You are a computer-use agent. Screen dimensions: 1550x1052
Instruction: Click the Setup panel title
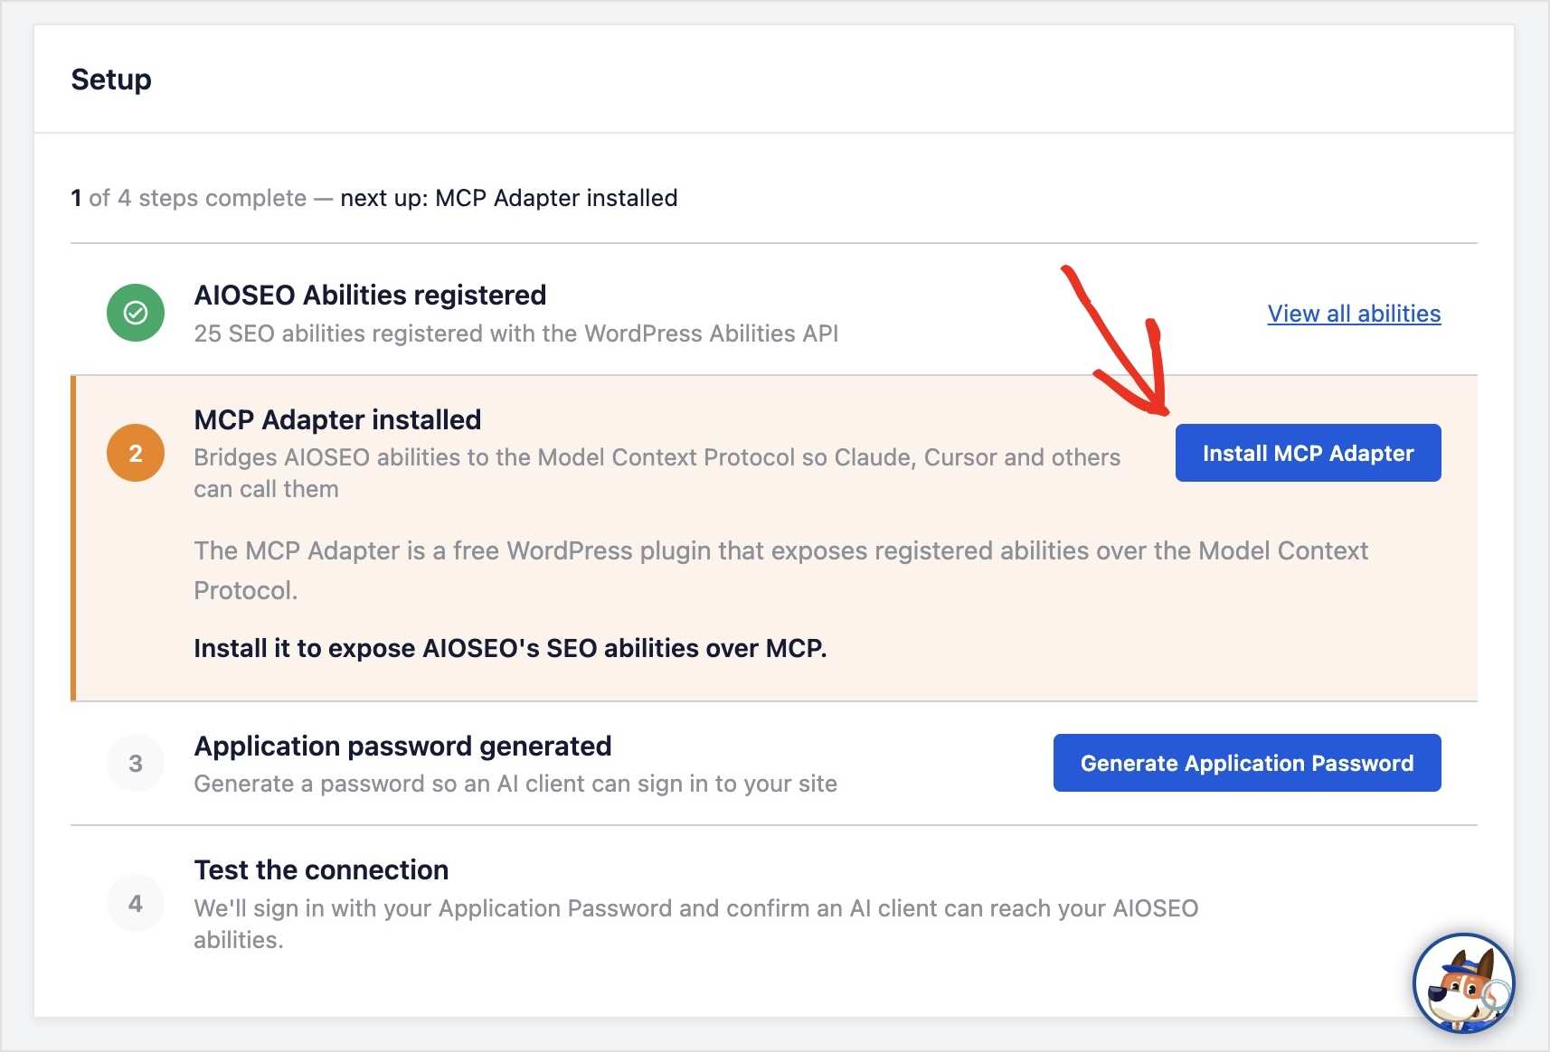[111, 80]
